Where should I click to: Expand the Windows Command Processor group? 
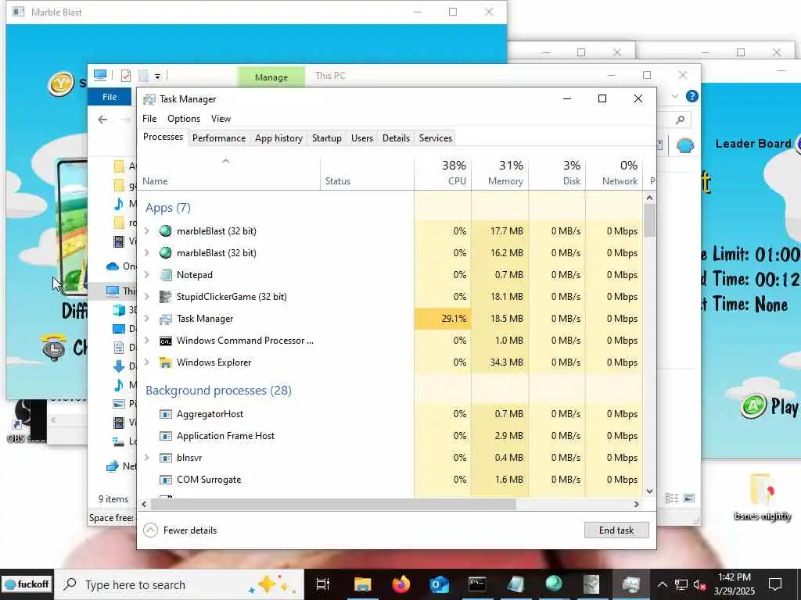tap(147, 341)
